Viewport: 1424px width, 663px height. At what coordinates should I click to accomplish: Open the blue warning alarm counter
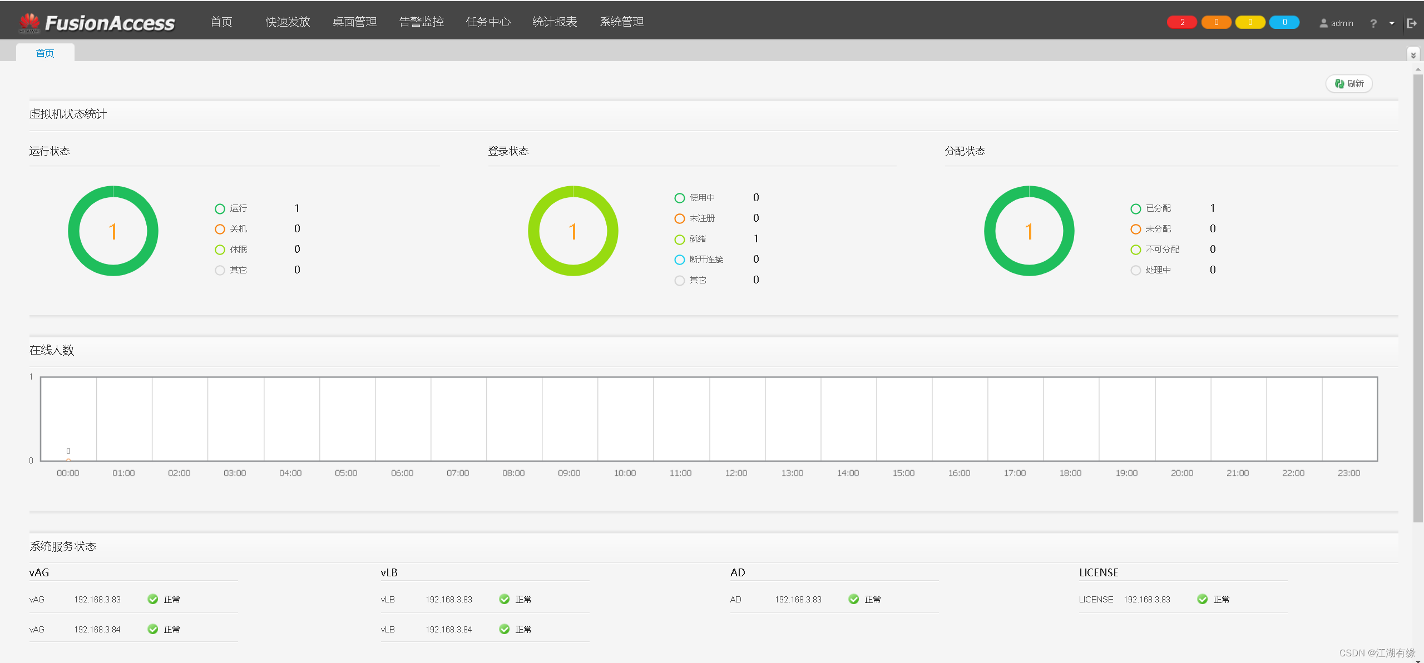click(1284, 22)
